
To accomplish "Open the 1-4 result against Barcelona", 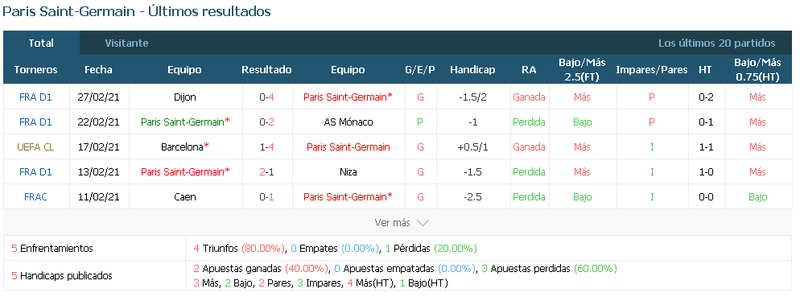I will coord(266,147).
